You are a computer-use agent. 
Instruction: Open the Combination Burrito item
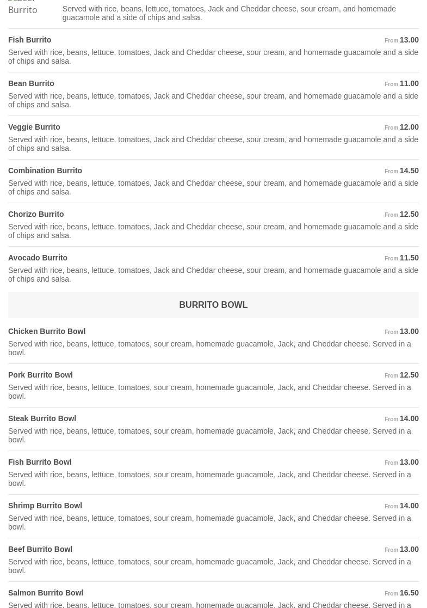pos(45,171)
